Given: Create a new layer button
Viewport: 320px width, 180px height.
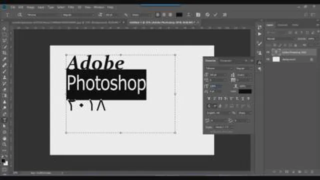Looking at the screenshot, I should 305,172.
